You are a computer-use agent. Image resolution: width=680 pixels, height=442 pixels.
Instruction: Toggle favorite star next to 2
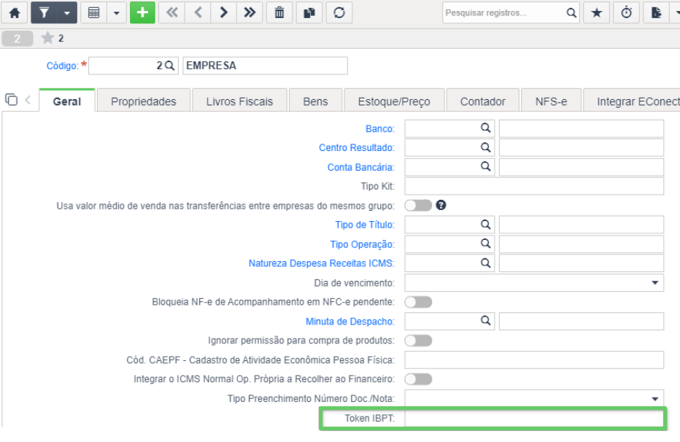(47, 38)
